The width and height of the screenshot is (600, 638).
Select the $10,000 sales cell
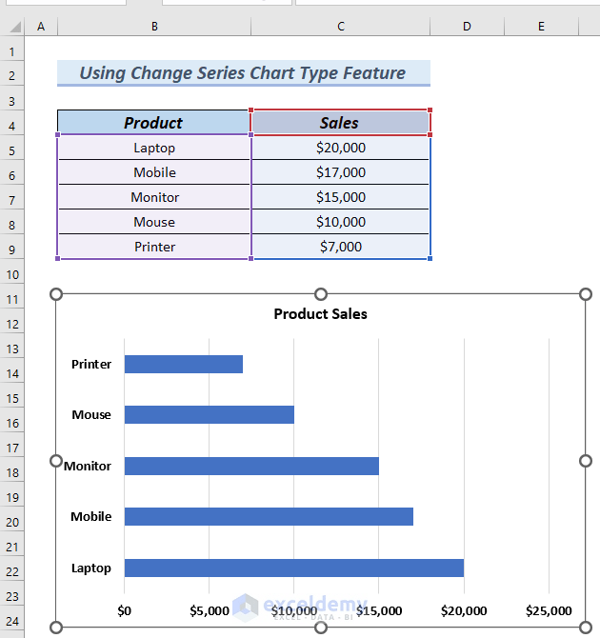(341, 222)
